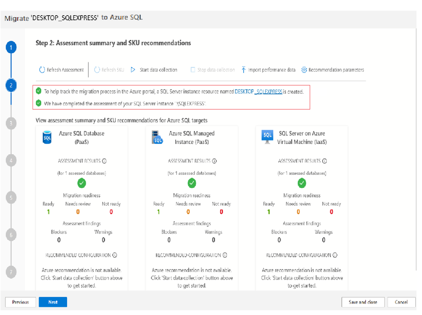Click Not ready count on Managed Instance card
This screenshot has height=315, width=422.
[221, 212]
